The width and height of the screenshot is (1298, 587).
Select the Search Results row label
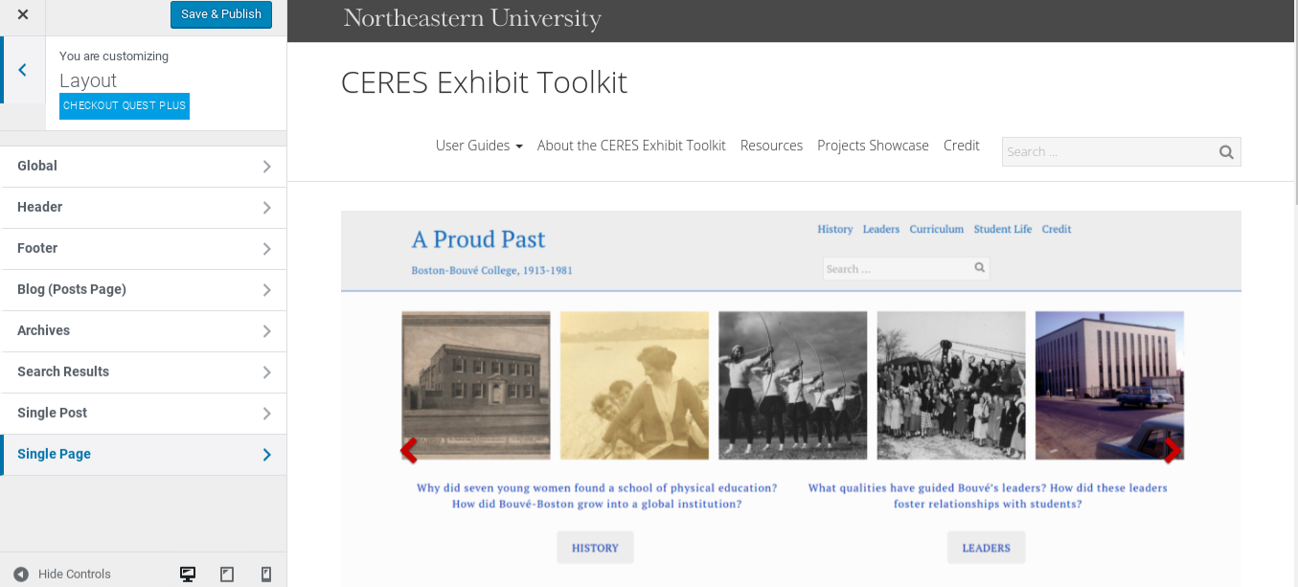coord(63,372)
